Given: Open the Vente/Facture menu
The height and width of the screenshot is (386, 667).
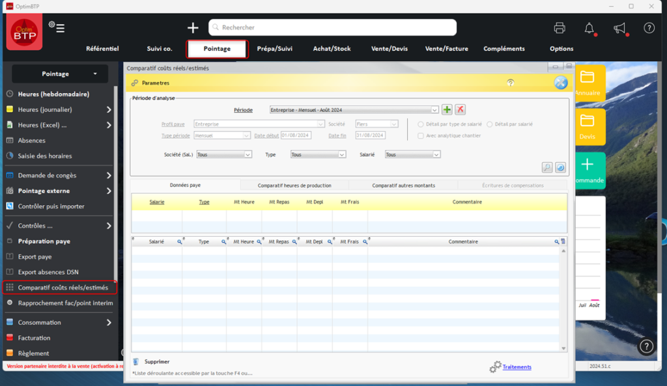Looking at the screenshot, I should click(446, 49).
